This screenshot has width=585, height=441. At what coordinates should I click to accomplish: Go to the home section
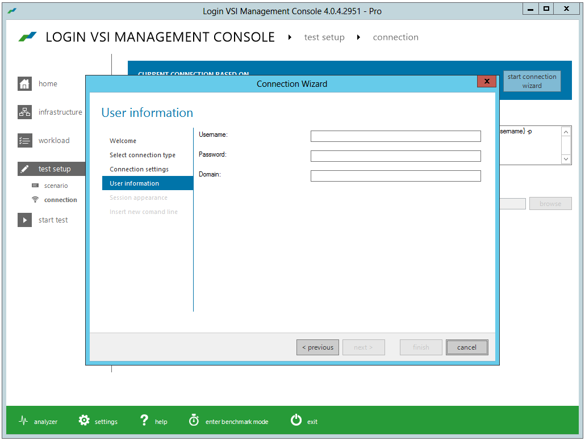(48, 83)
